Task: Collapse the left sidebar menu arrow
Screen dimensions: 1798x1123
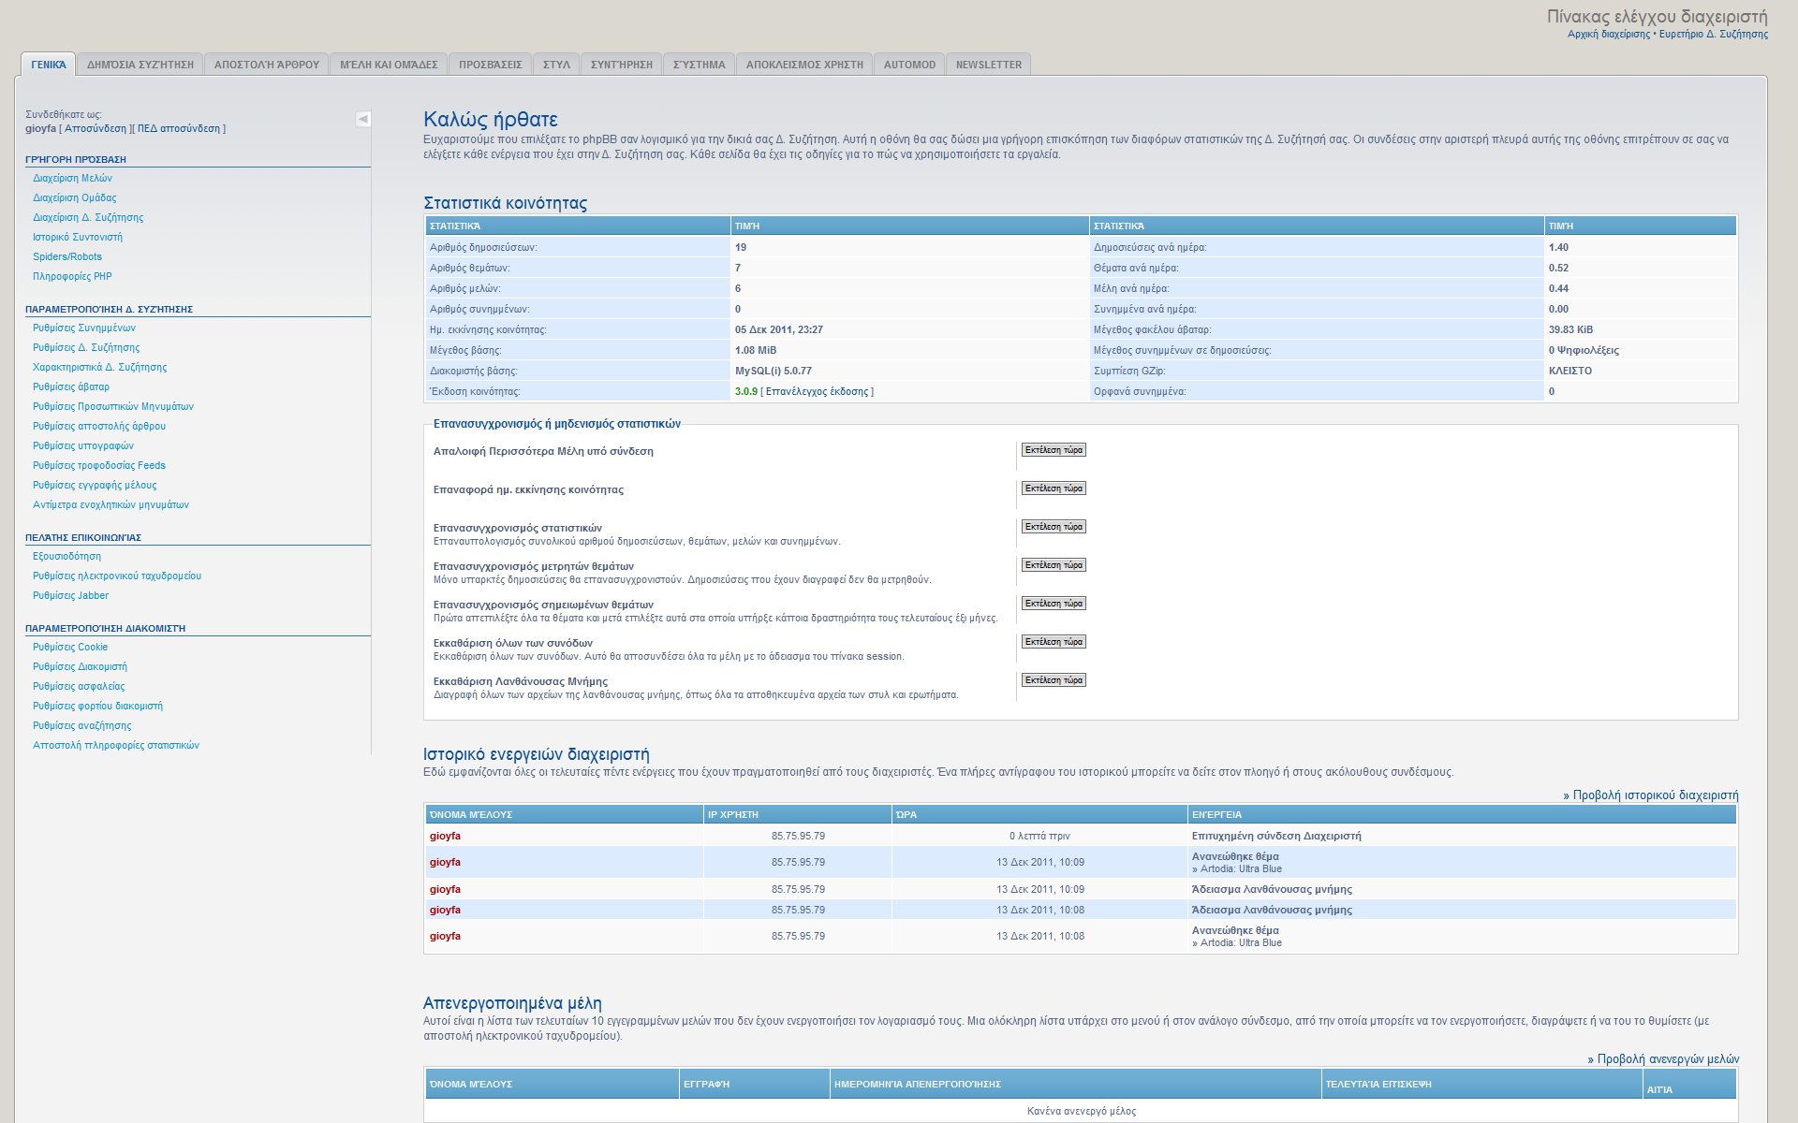Action: pyautogui.click(x=363, y=119)
